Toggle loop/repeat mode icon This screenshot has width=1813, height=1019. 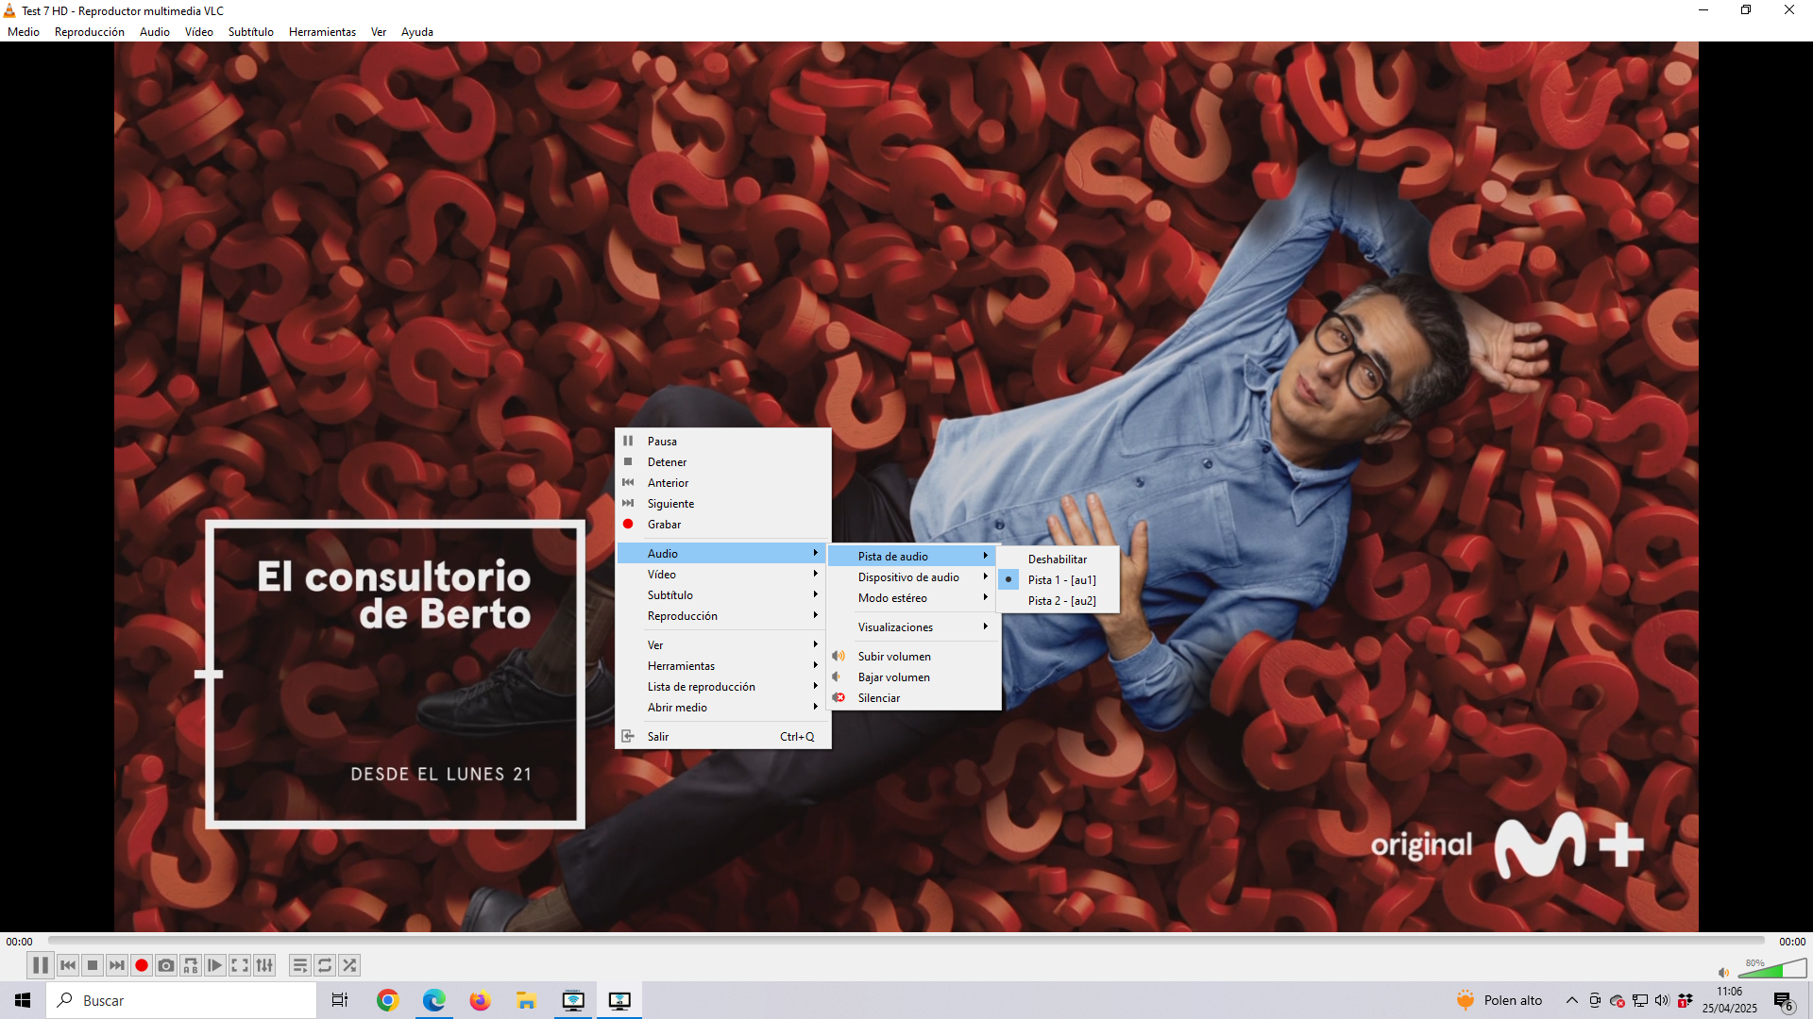[x=325, y=965]
